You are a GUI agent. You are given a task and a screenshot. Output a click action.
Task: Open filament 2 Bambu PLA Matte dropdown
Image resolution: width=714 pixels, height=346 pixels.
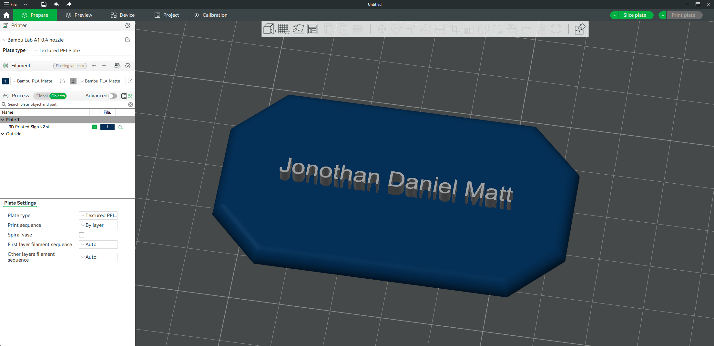point(102,81)
